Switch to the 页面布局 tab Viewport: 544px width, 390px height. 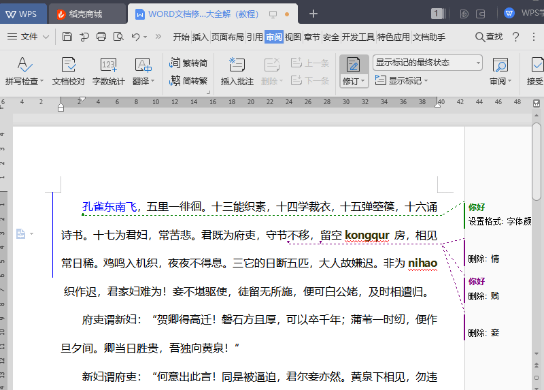click(228, 37)
